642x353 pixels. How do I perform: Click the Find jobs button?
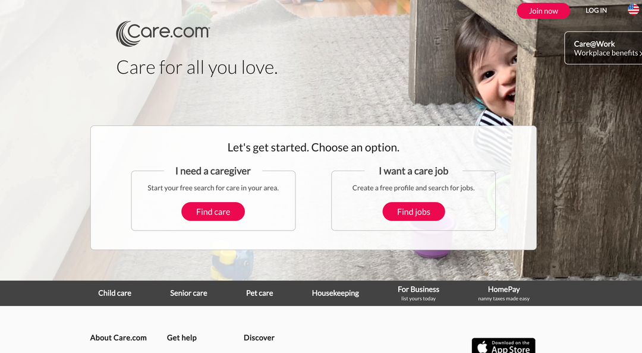414,212
